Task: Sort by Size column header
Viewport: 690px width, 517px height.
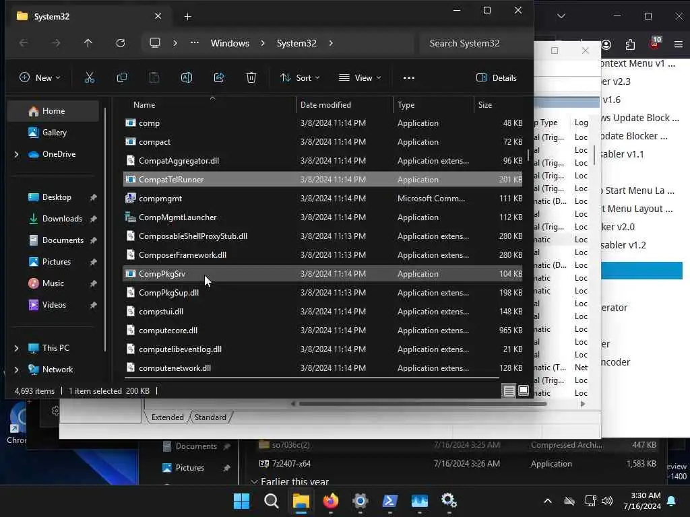Action: [x=499, y=104]
